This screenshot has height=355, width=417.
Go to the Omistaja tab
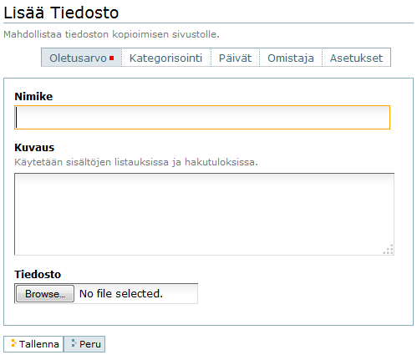291,58
